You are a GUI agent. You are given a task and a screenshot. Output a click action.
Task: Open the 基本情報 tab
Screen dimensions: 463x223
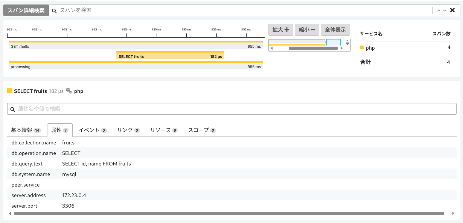click(26, 130)
